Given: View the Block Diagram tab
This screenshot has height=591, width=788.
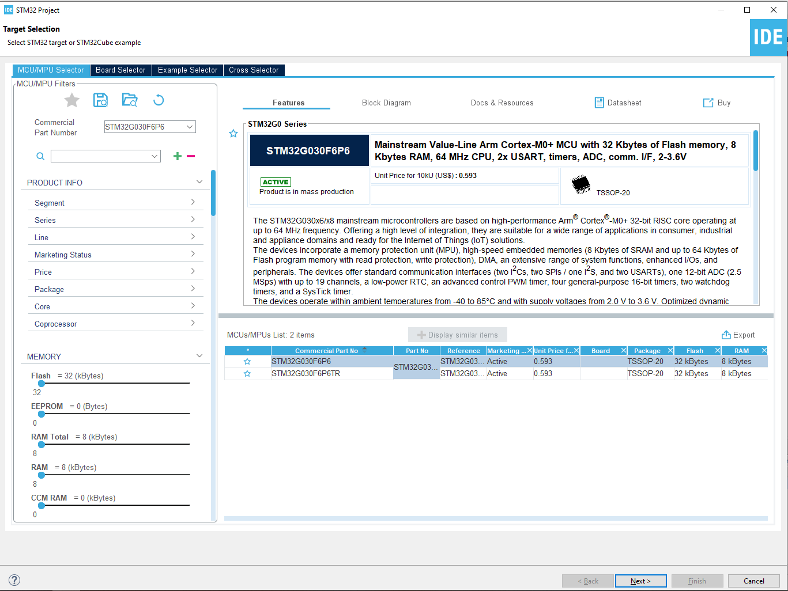Looking at the screenshot, I should (x=386, y=103).
